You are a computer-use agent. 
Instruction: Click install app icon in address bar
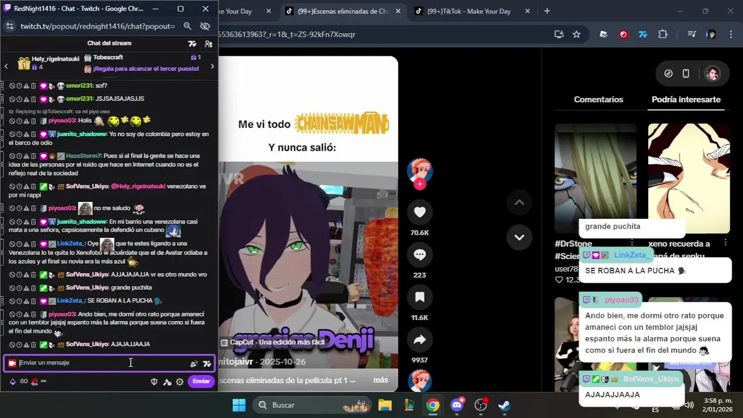pyautogui.click(x=559, y=34)
